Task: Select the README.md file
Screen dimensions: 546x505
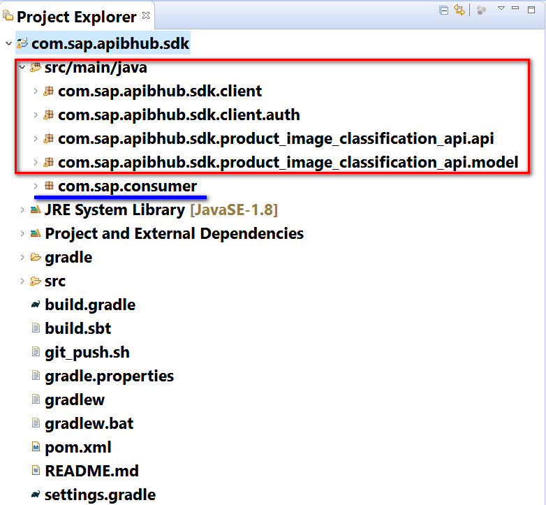Action: (91, 471)
